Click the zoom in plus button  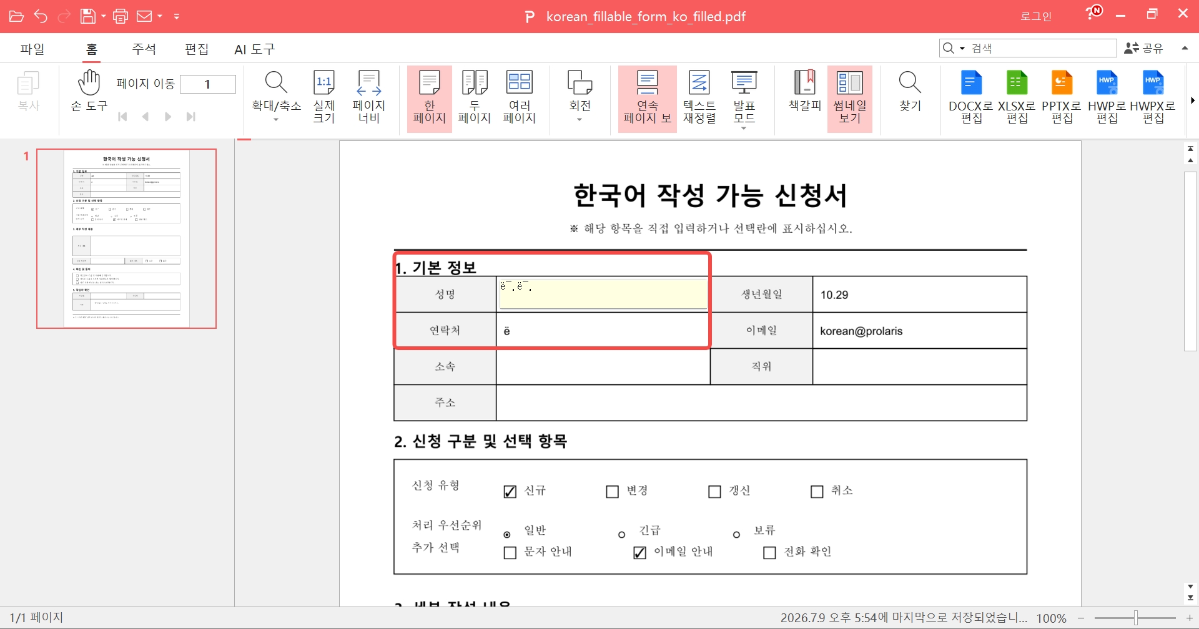tap(1190, 618)
